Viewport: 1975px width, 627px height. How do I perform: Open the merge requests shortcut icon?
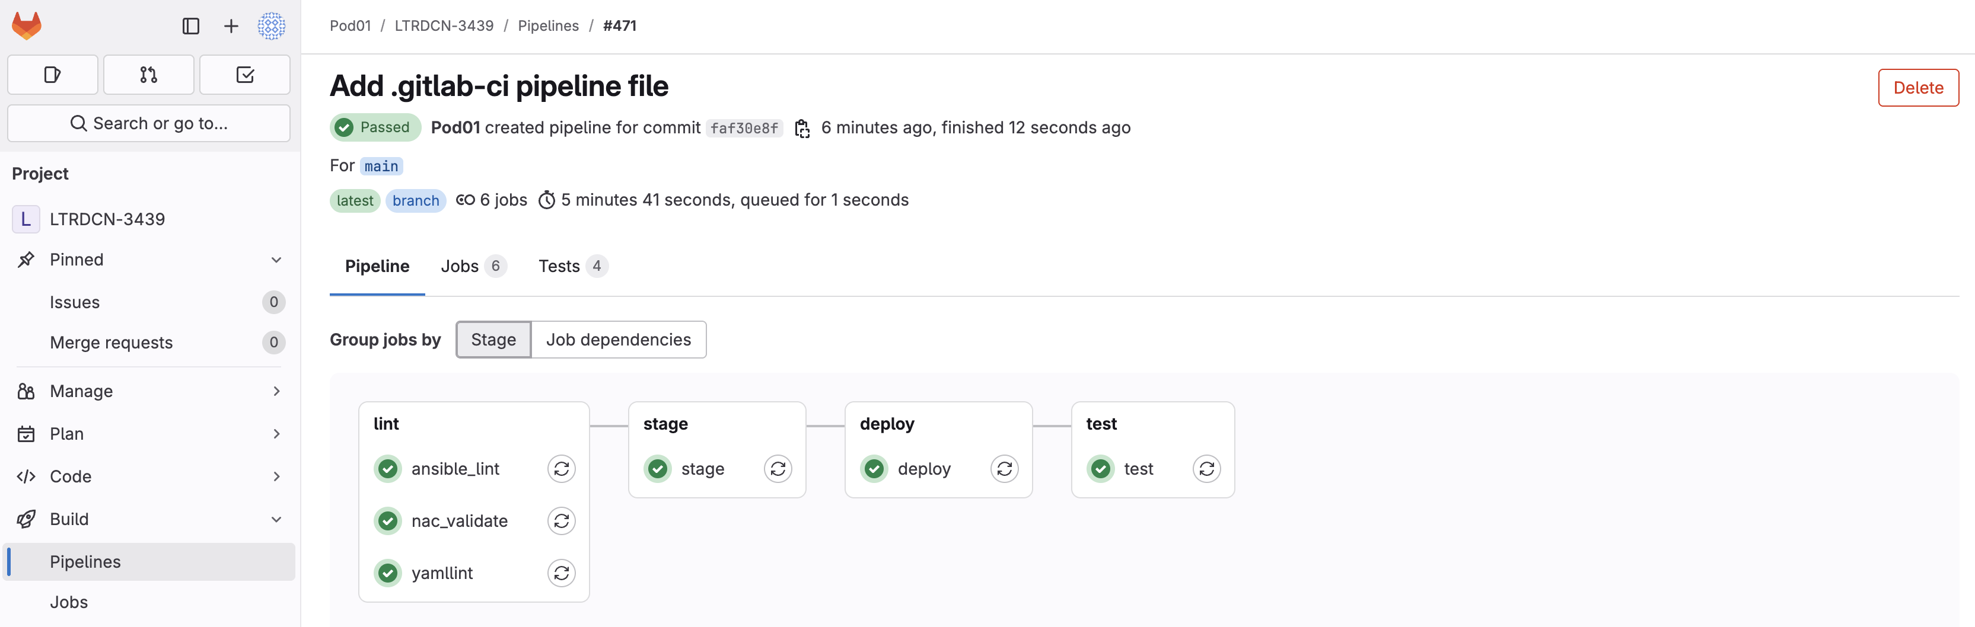point(149,74)
